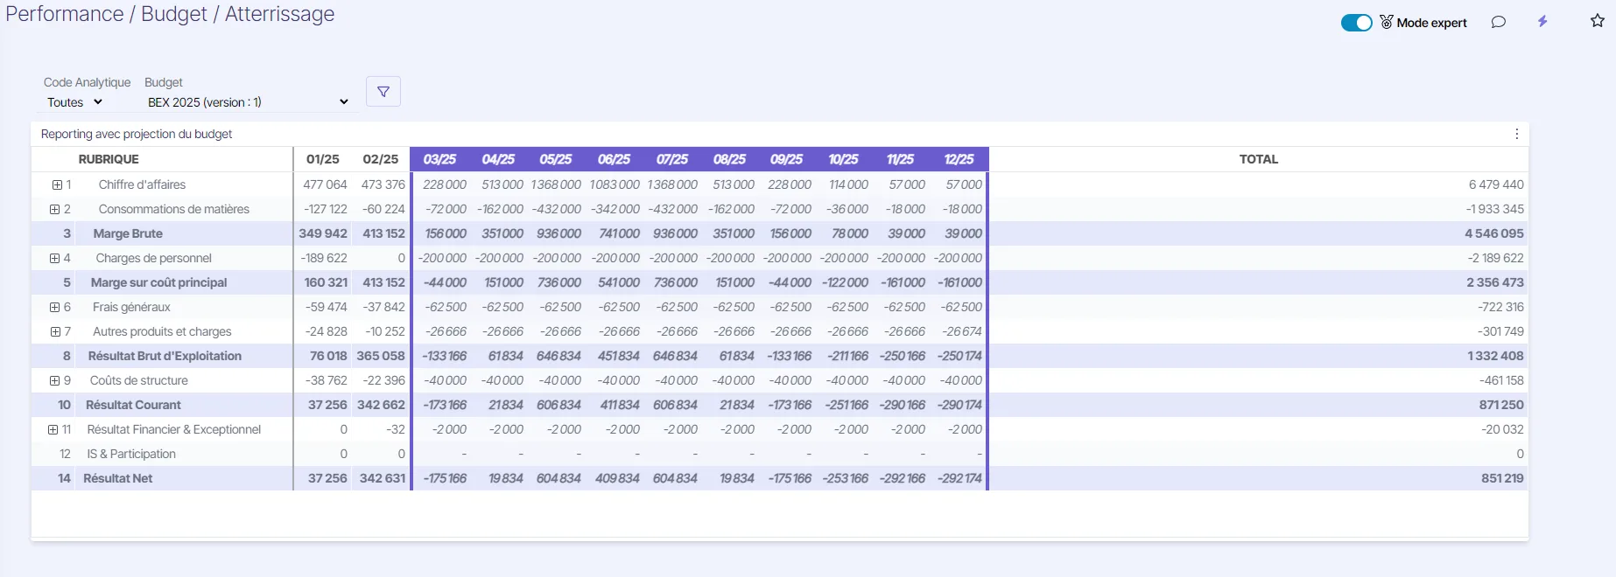This screenshot has width=1616, height=577.
Task: Expand the Coûts de structure row
Action: tap(55, 380)
